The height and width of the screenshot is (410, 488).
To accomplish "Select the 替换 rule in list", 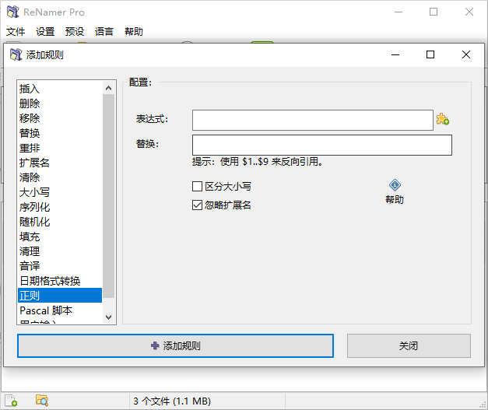I will [60, 133].
